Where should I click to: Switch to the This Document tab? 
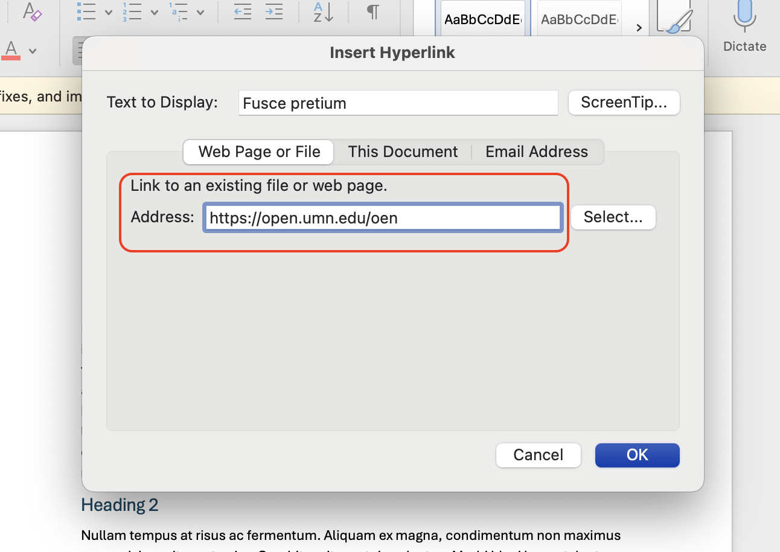[x=403, y=152]
